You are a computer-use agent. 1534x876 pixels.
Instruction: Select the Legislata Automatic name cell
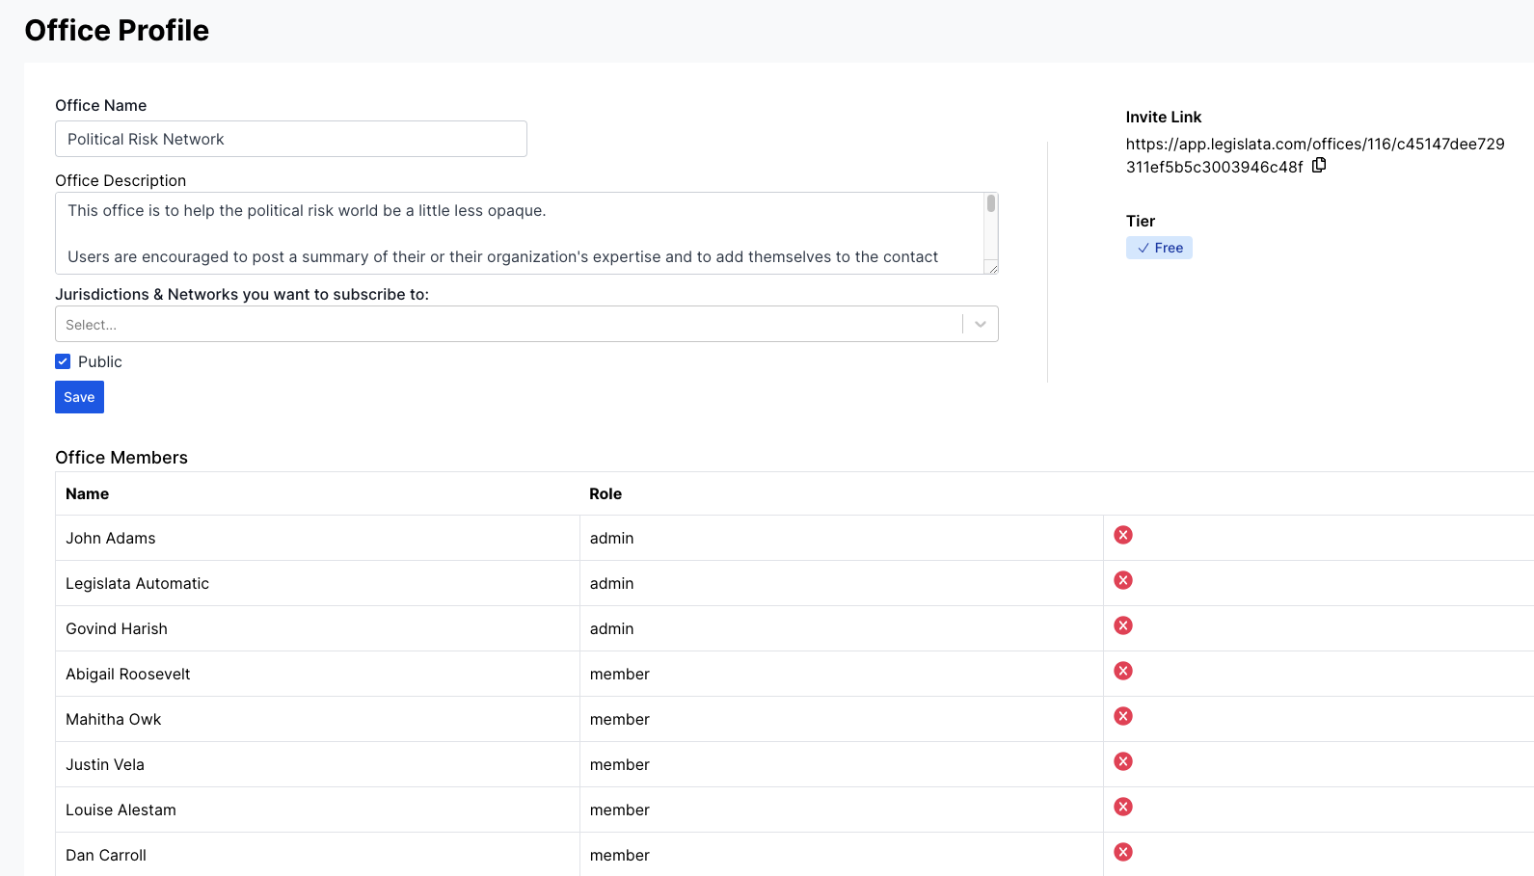(317, 583)
